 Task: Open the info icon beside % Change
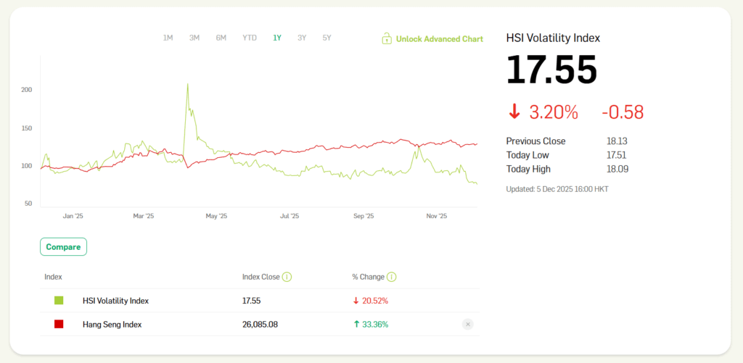click(391, 277)
